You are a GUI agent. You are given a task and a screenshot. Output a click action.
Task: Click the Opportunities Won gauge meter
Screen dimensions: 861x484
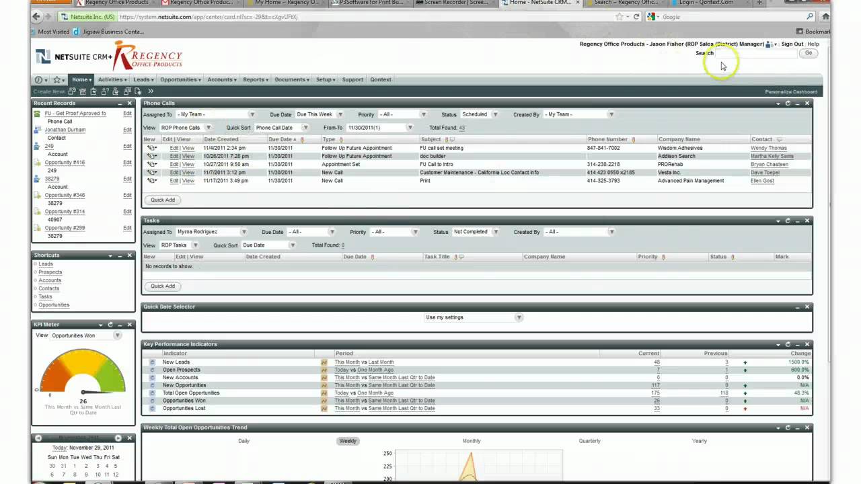(83, 371)
